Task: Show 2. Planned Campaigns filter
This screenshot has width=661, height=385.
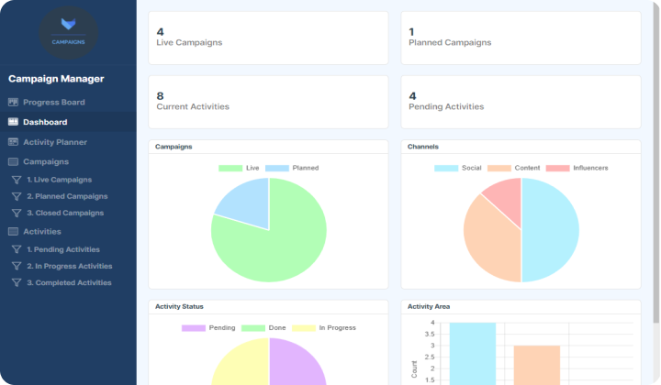Action: [67, 196]
